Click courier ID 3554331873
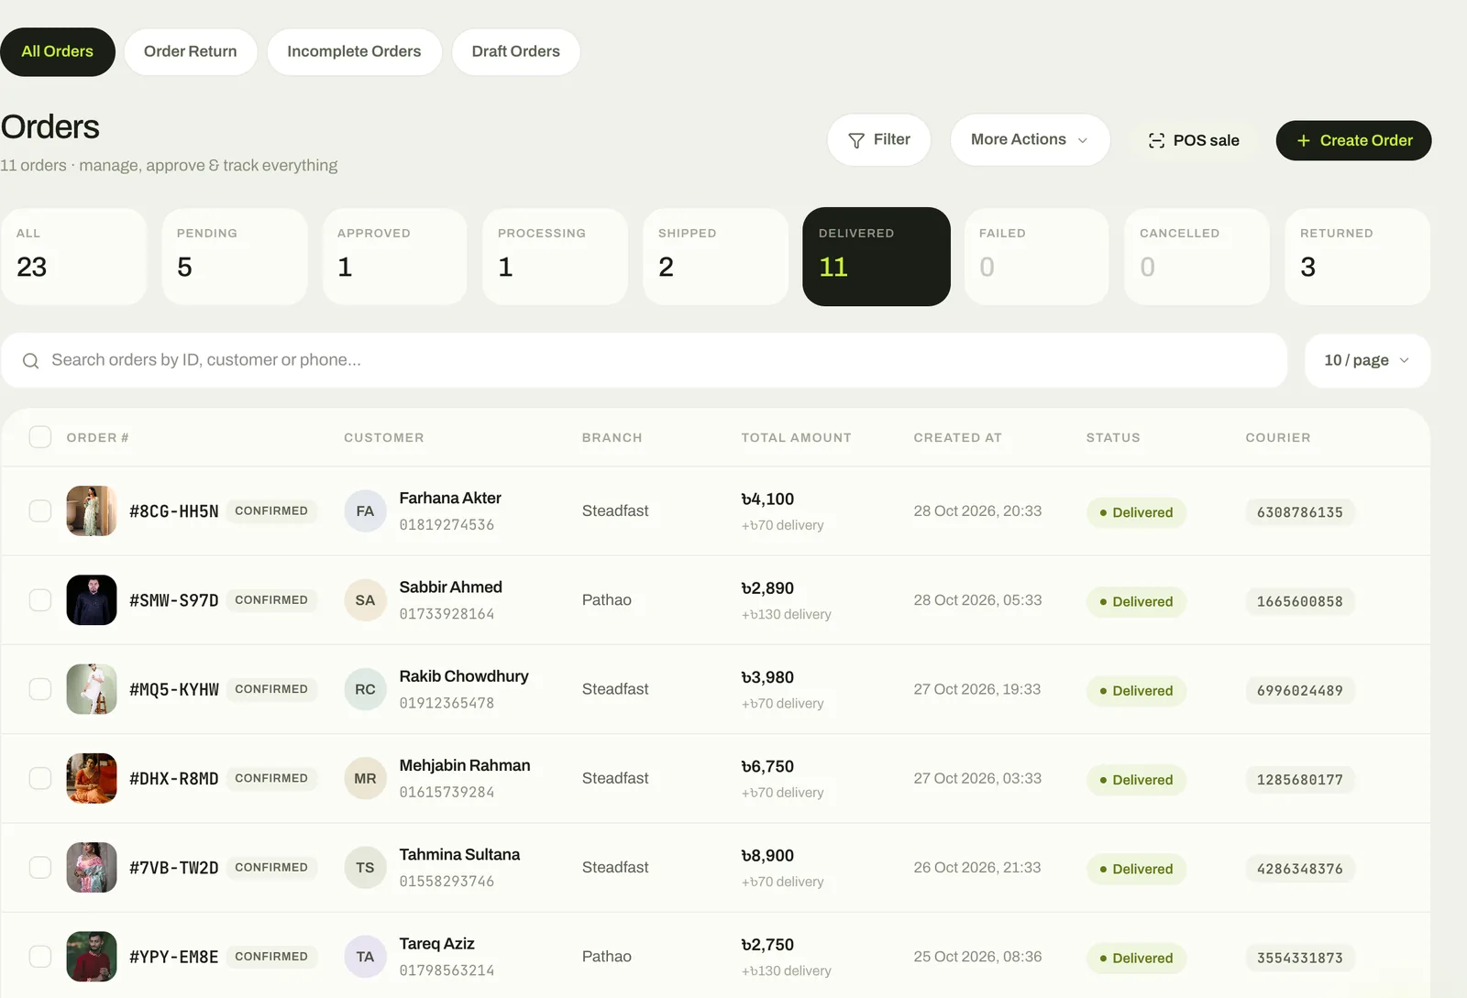 (1300, 958)
